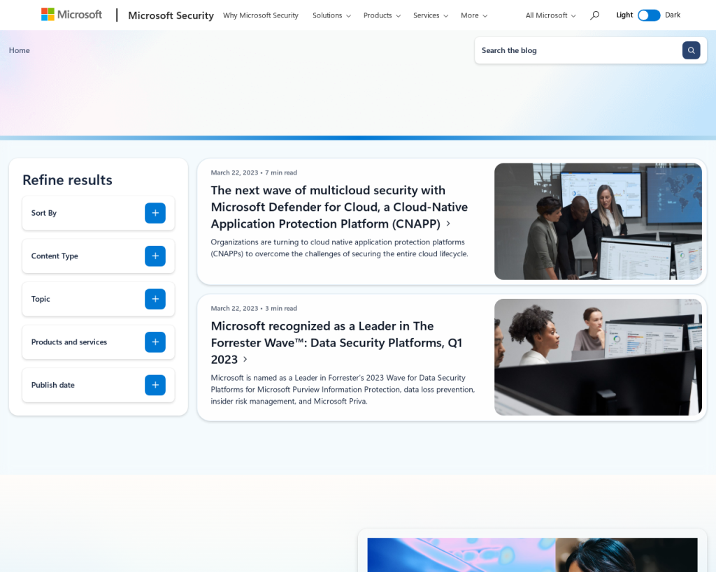The image size is (716, 572).
Task: Click the 'Microsoft is named as a Leader' summary
Action: click(343, 390)
